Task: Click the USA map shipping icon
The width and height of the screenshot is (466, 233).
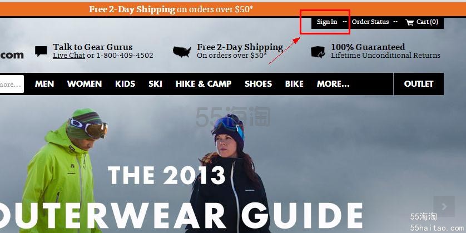Action: (182, 52)
